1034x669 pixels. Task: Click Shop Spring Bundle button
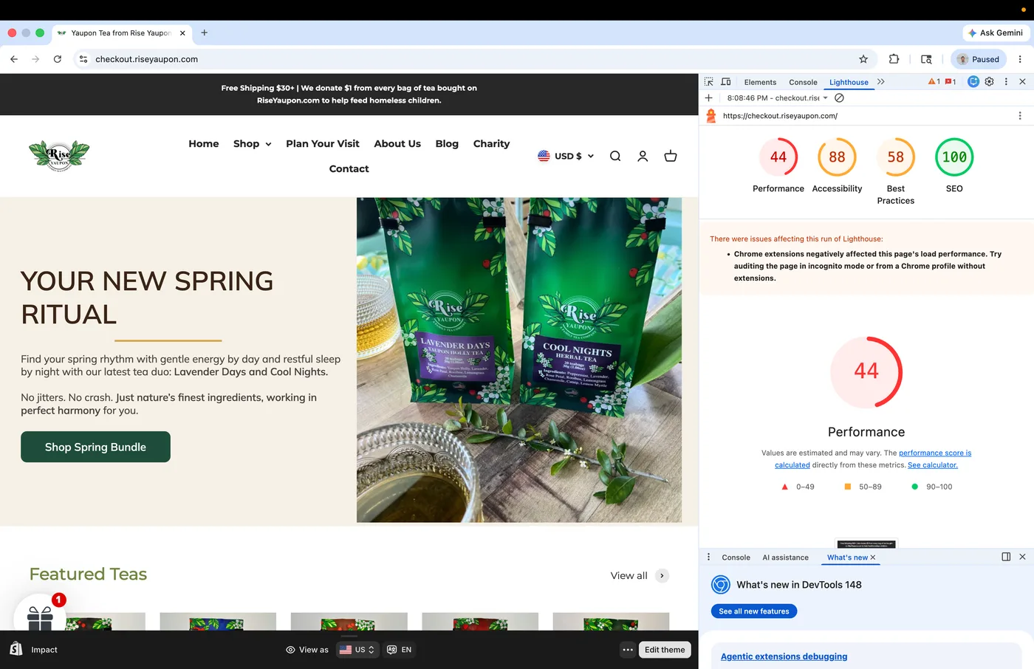pos(95,447)
